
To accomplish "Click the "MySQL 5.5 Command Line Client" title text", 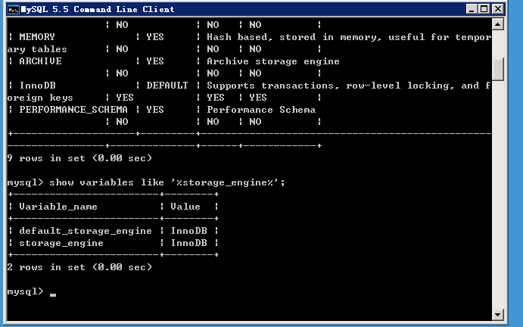I will click(x=98, y=9).
